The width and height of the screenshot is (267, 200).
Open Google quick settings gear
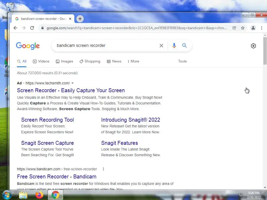(x=253, y=46)
